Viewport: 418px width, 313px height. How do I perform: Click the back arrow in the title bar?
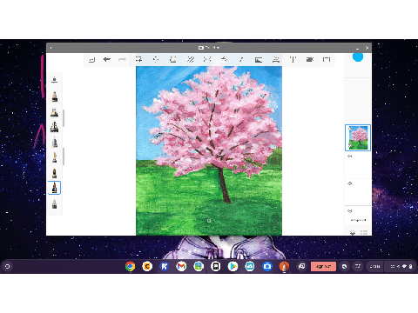click(51, 48)
